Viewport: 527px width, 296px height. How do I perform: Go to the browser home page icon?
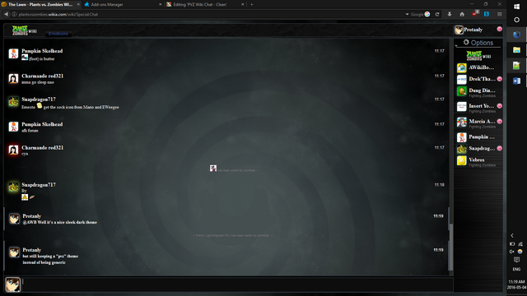coord(462,14)
